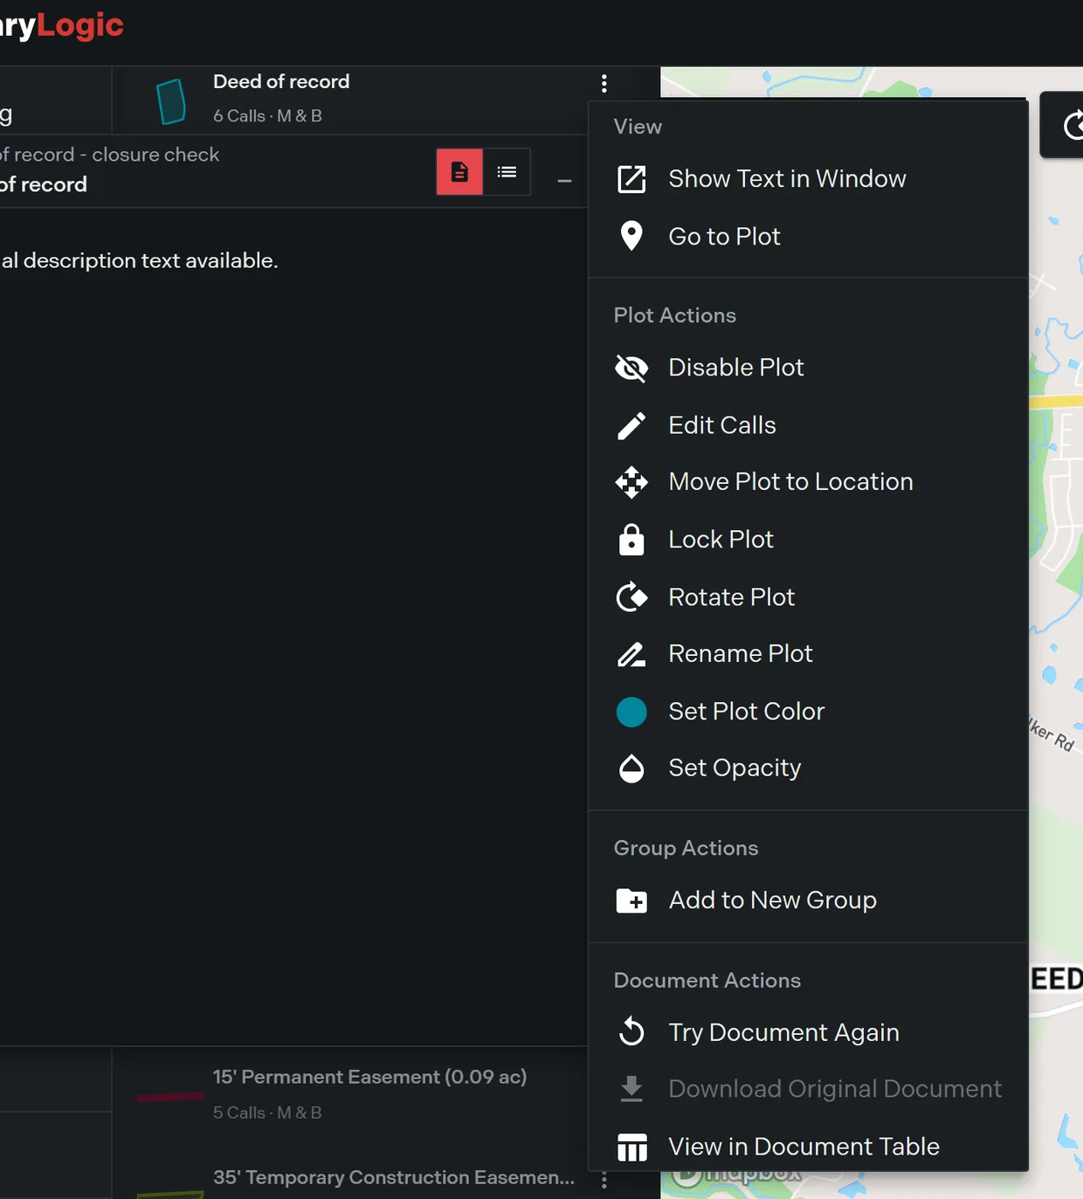Image resolution: width=1083 pixels, height=1199 pixels.
Task: Click the View in Document Table icon
Action: tap(631, 1147)
